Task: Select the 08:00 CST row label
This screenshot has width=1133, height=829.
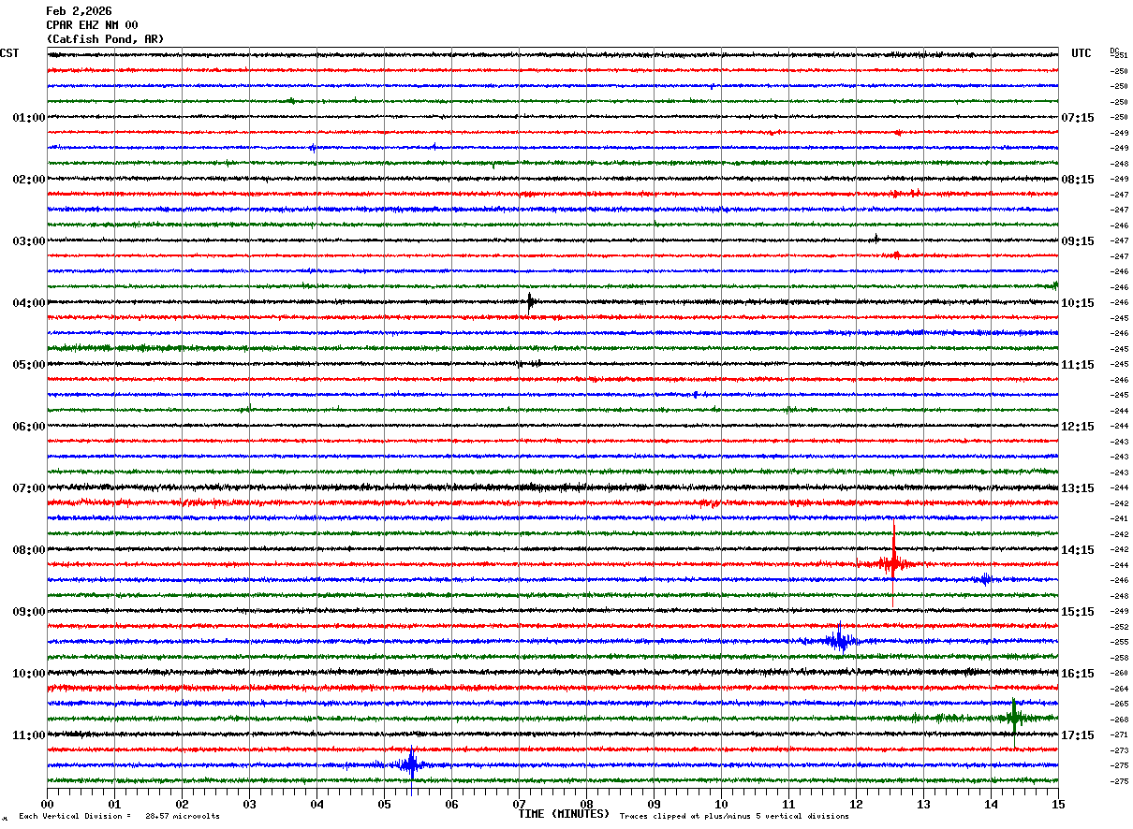Action: point(29,550)
